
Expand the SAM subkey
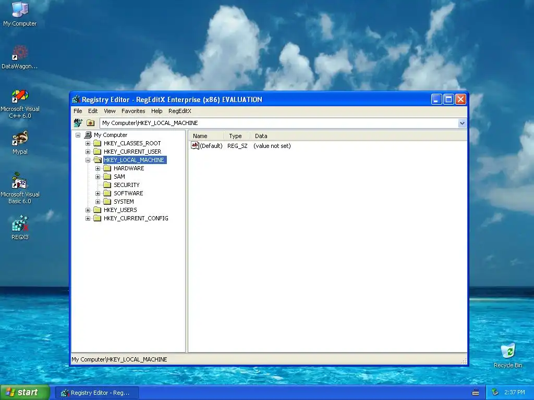pos(98,177)
